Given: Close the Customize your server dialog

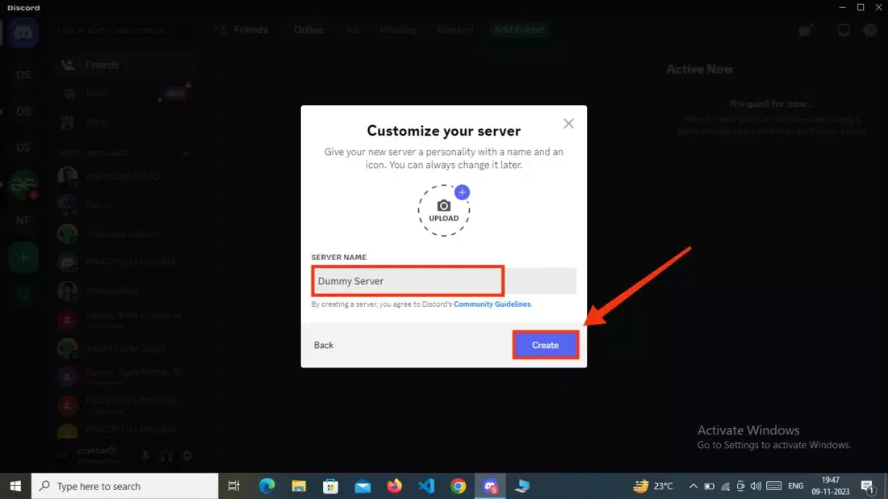Looking at the screenshot, I should coord(568,124).
